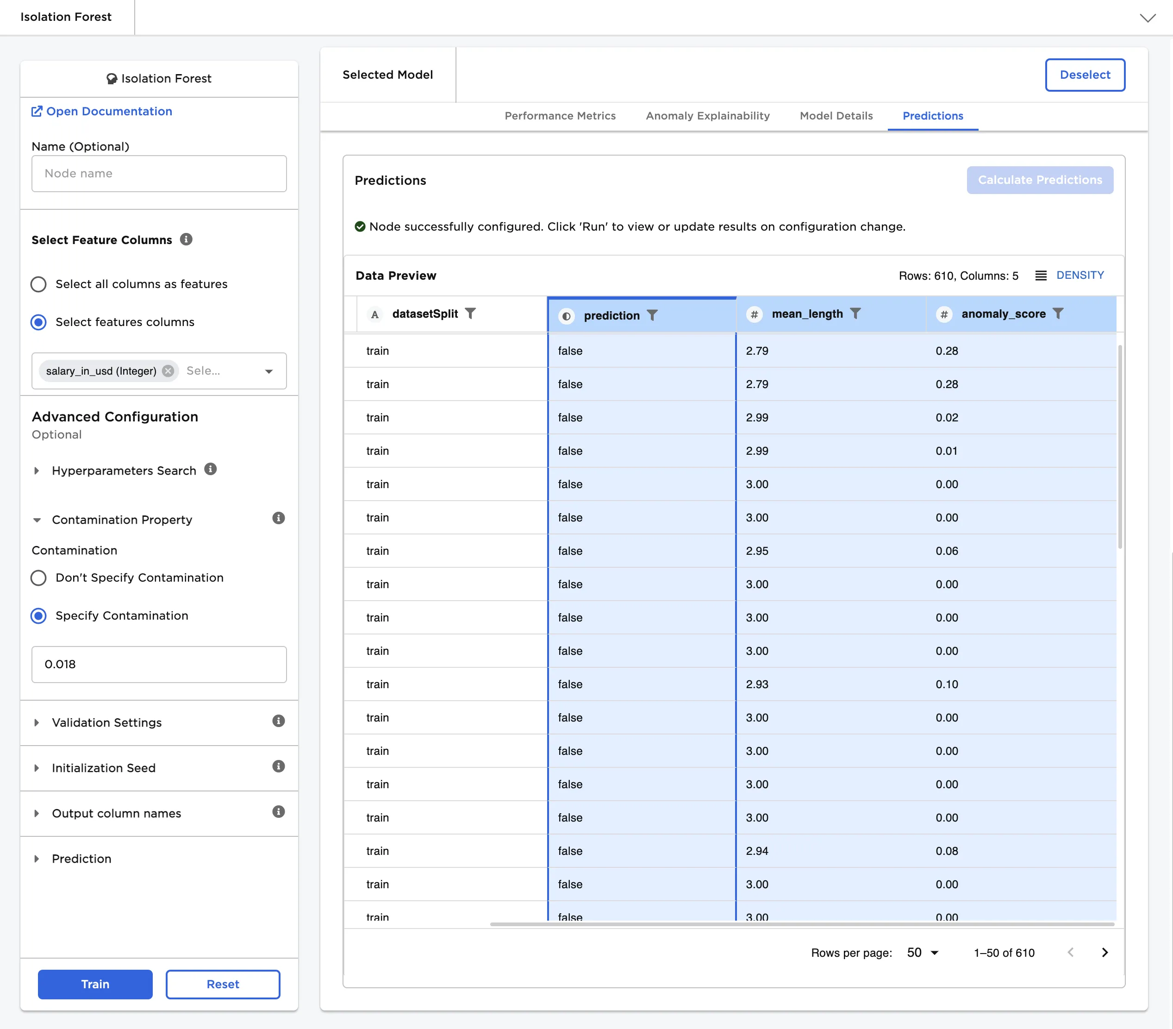Remove salary_in_usd chip via its x icon
This screenshot has width=1173, height=1029.
pyautogui.click(x=168, y=371)
